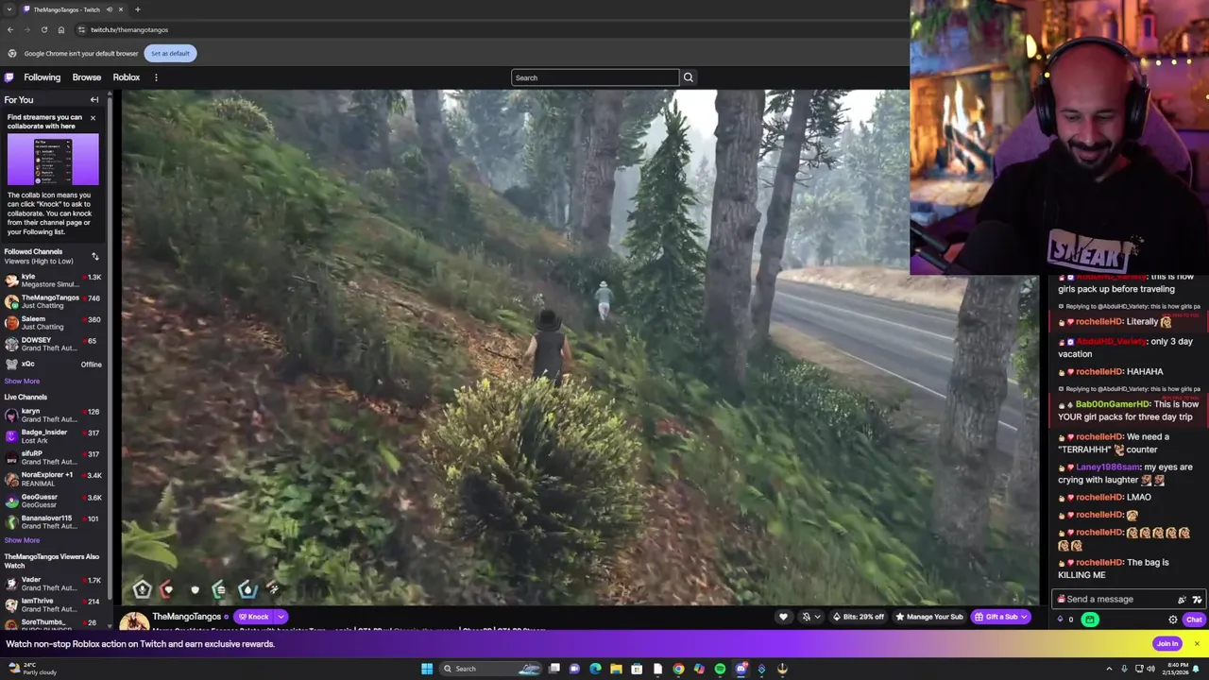The height and width of the screenshot is (680, 1209).
Task: Open the Bits 29% off offer
Action: pos(858,617)
